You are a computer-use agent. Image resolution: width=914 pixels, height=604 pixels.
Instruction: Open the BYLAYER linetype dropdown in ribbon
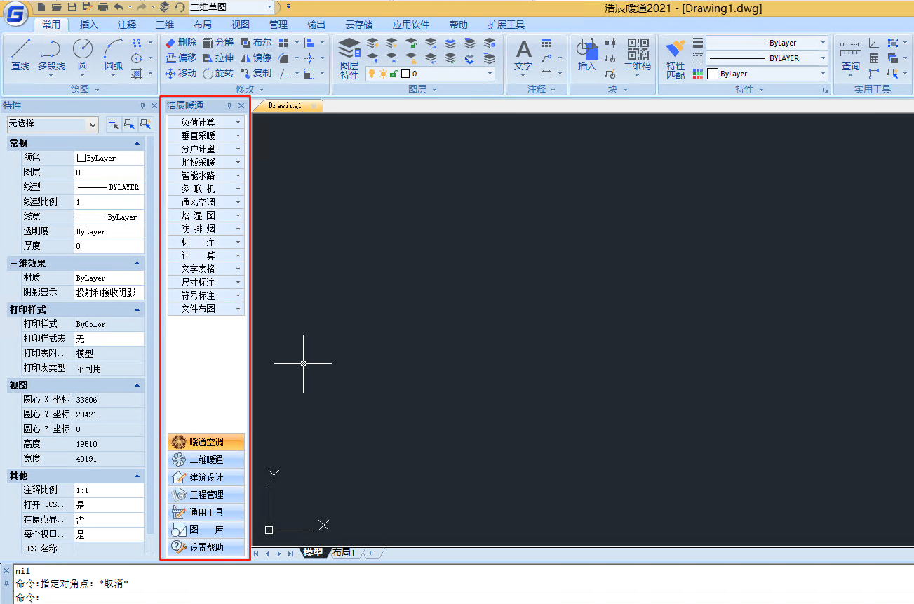pos(767,58)
